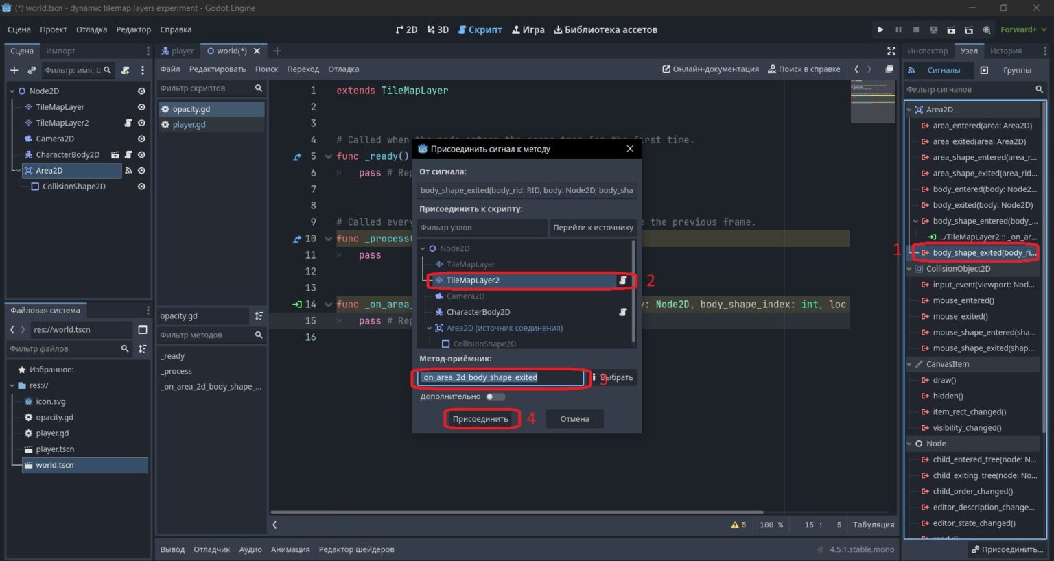Viewport: 1054px width, 561px height.
Task: Collapse CanvasItem signals section
Action: 909,364
